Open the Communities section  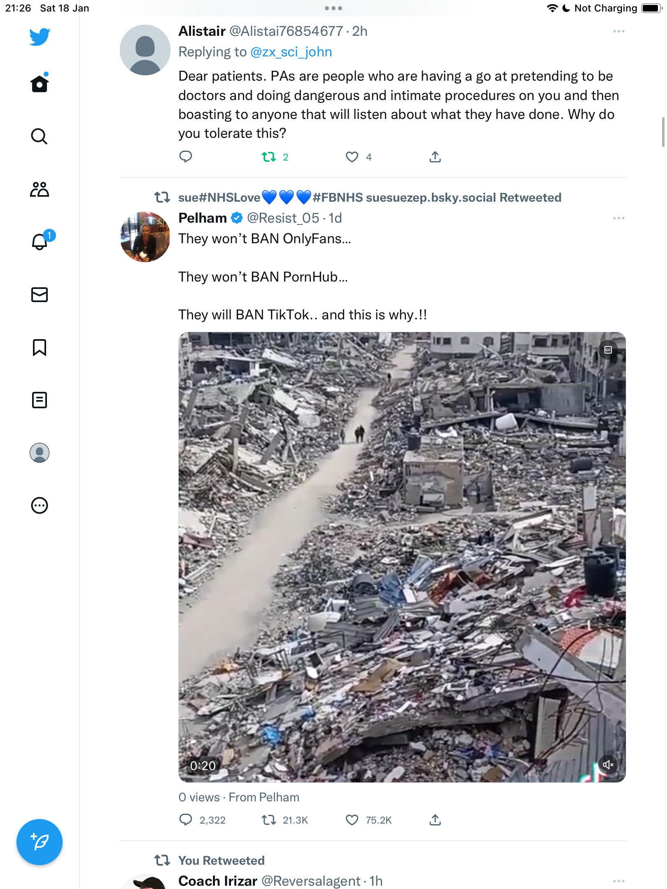[40, 189]
